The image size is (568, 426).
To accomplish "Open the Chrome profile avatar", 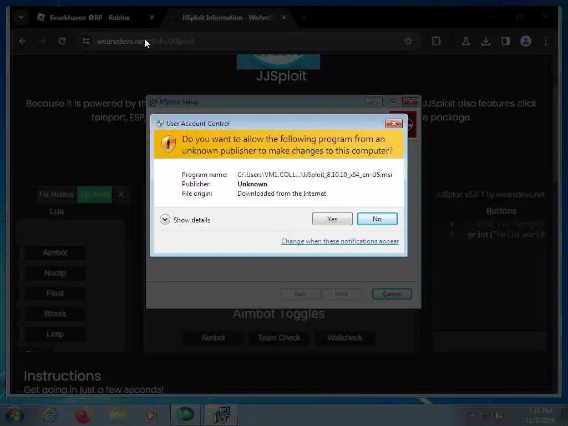I will pos(526,41).
